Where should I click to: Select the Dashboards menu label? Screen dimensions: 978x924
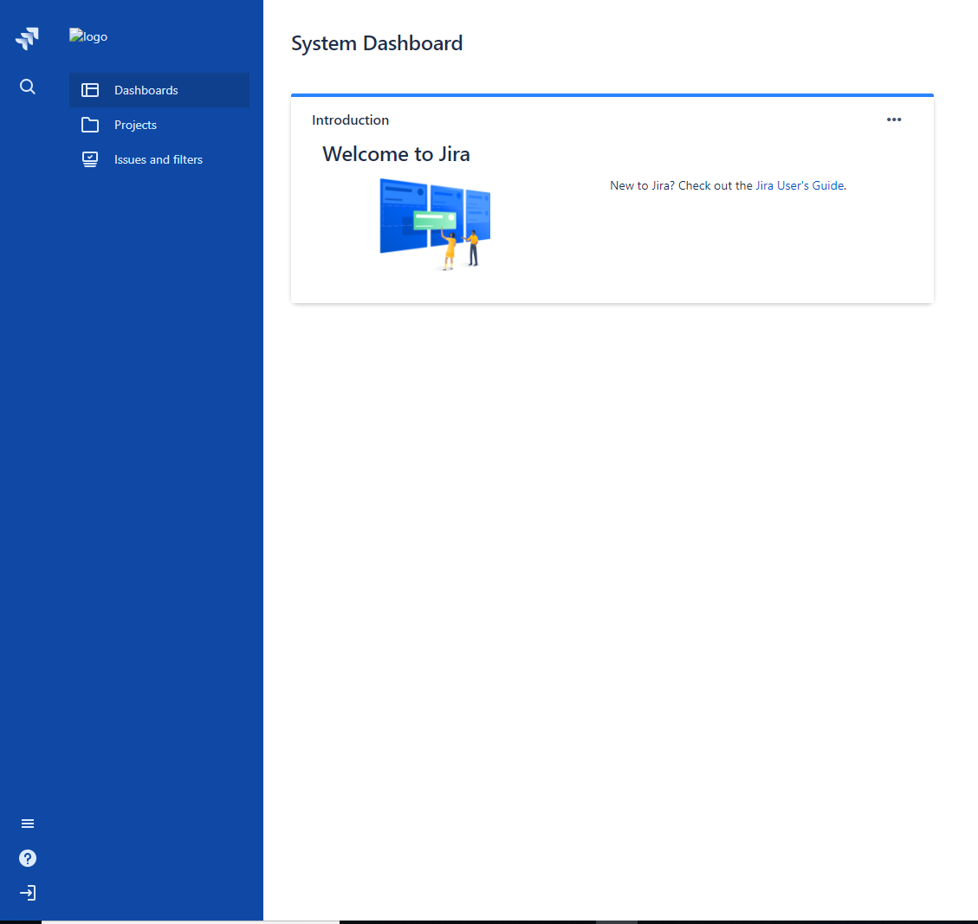pos(146,90)
